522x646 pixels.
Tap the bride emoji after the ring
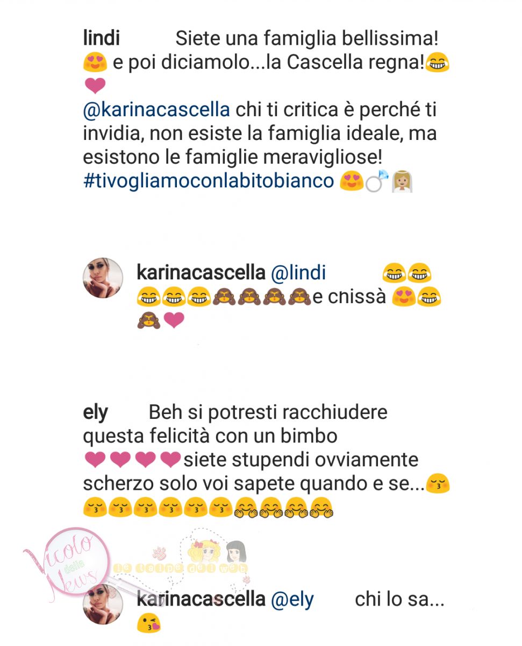coord(401,182)
